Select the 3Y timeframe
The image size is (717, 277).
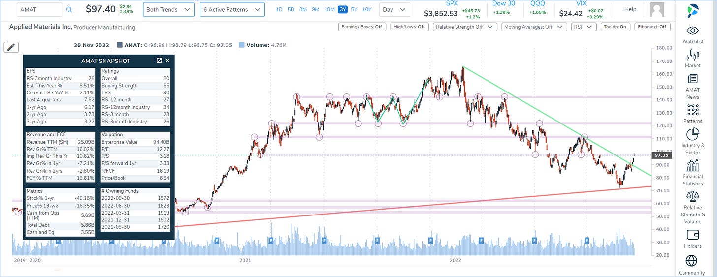click(343, 9)
